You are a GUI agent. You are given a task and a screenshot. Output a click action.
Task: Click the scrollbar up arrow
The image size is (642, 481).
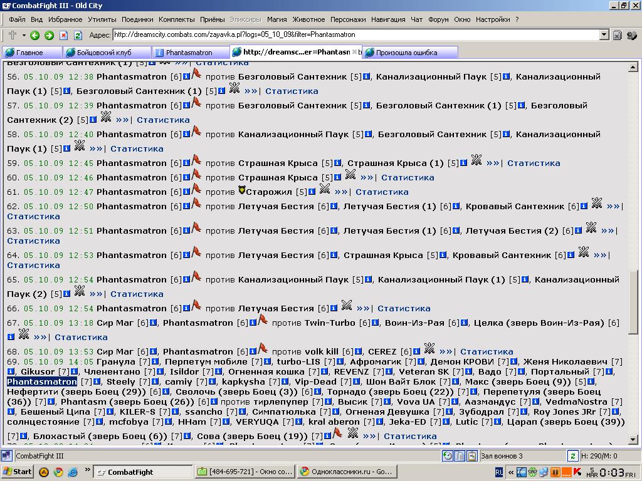point(633,66)
